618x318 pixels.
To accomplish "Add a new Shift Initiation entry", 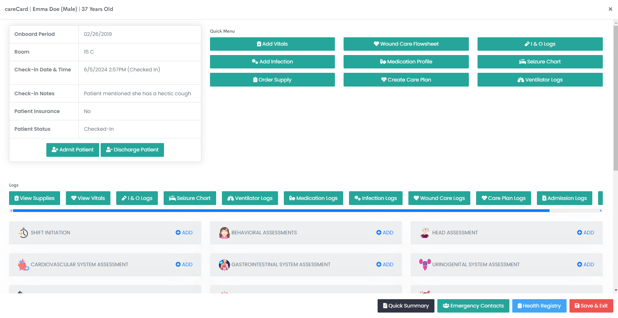I will pos(184,233).
